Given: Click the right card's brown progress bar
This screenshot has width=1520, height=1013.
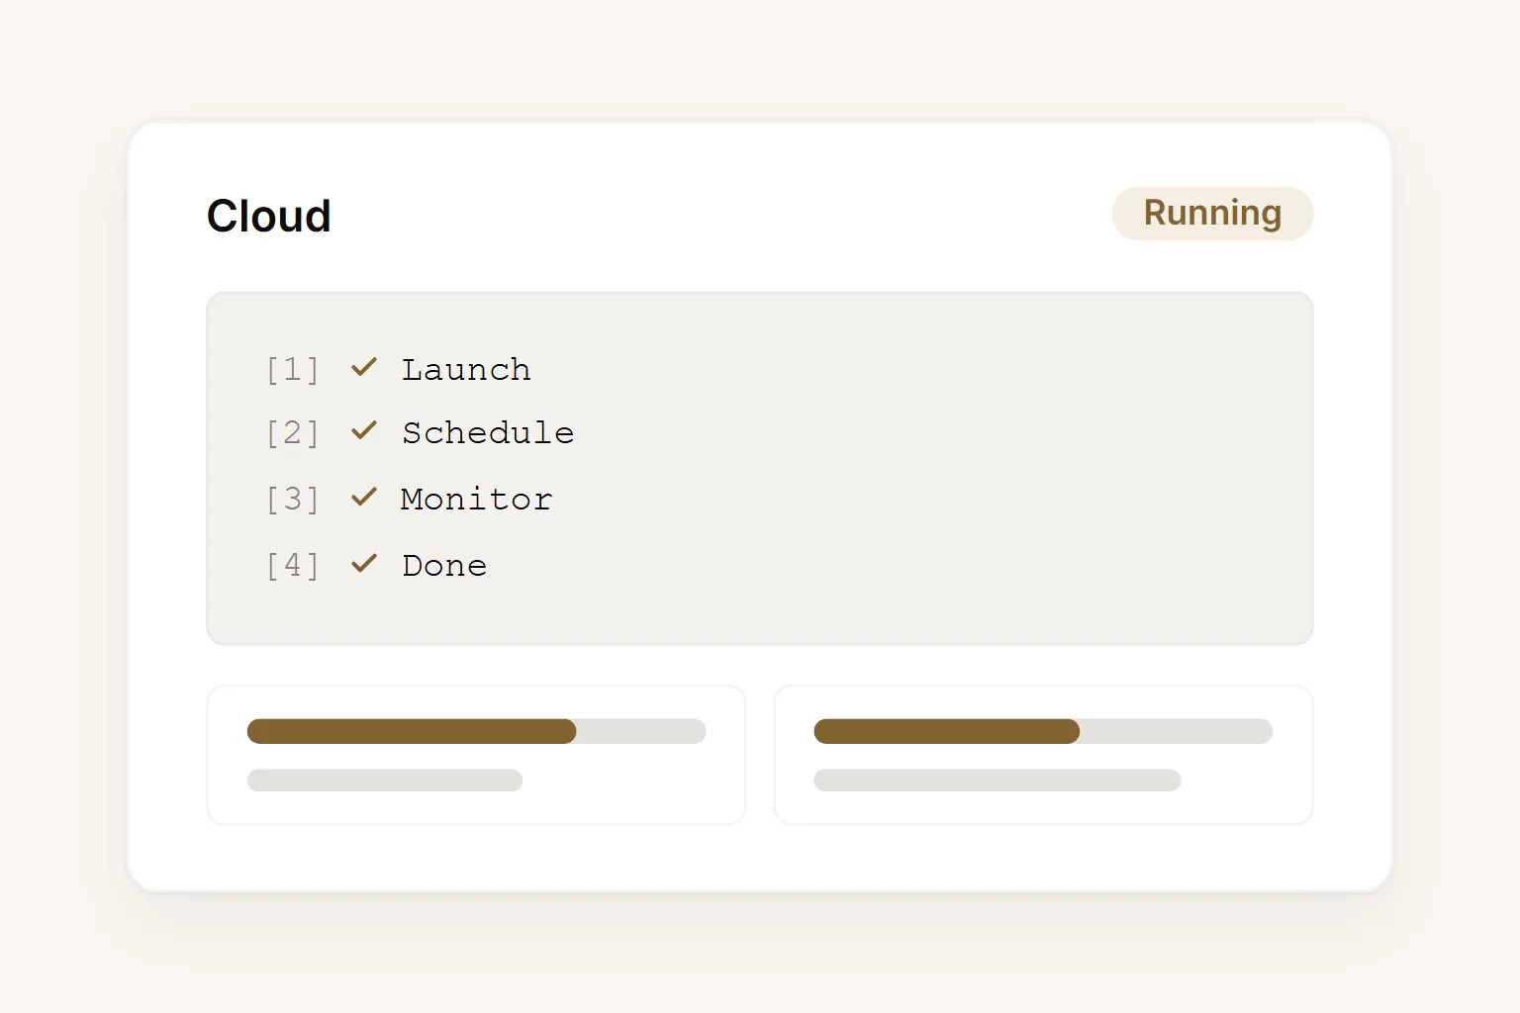Looking at the screenshot, I should (947, 731).
